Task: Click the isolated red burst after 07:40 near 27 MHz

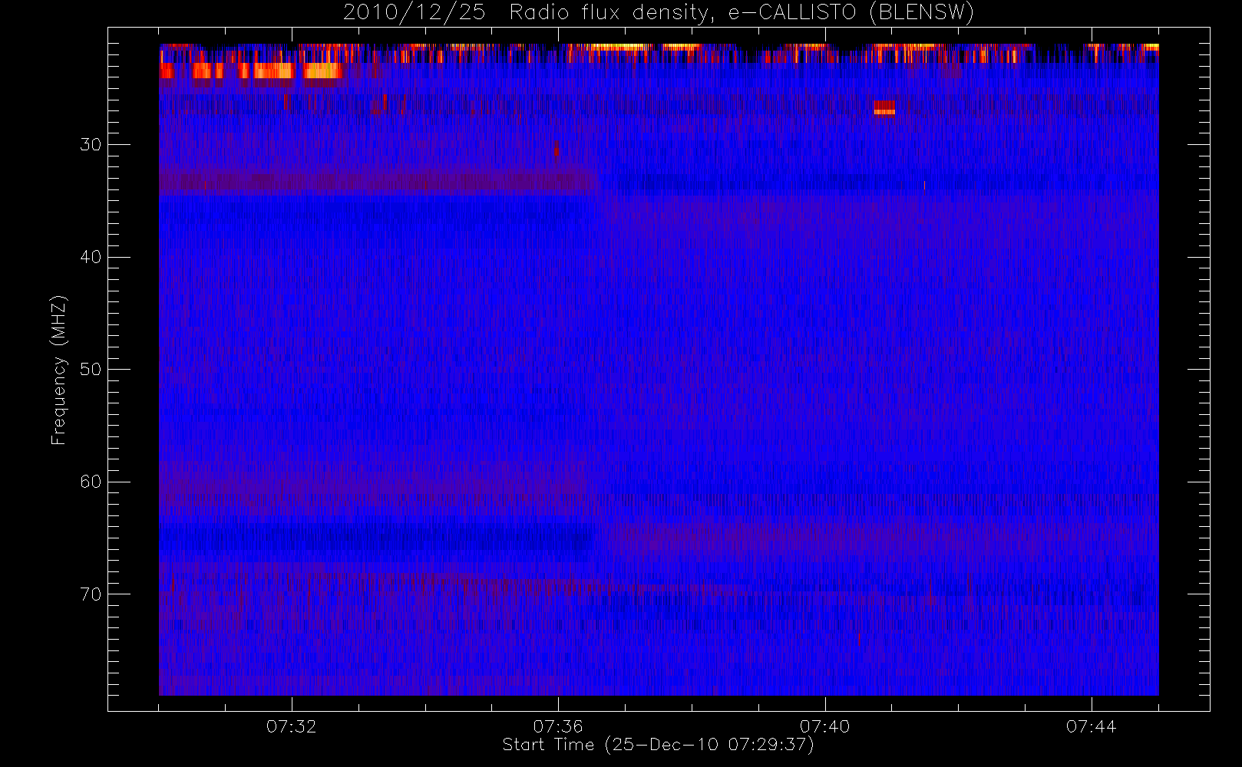Action: (884, 108)
